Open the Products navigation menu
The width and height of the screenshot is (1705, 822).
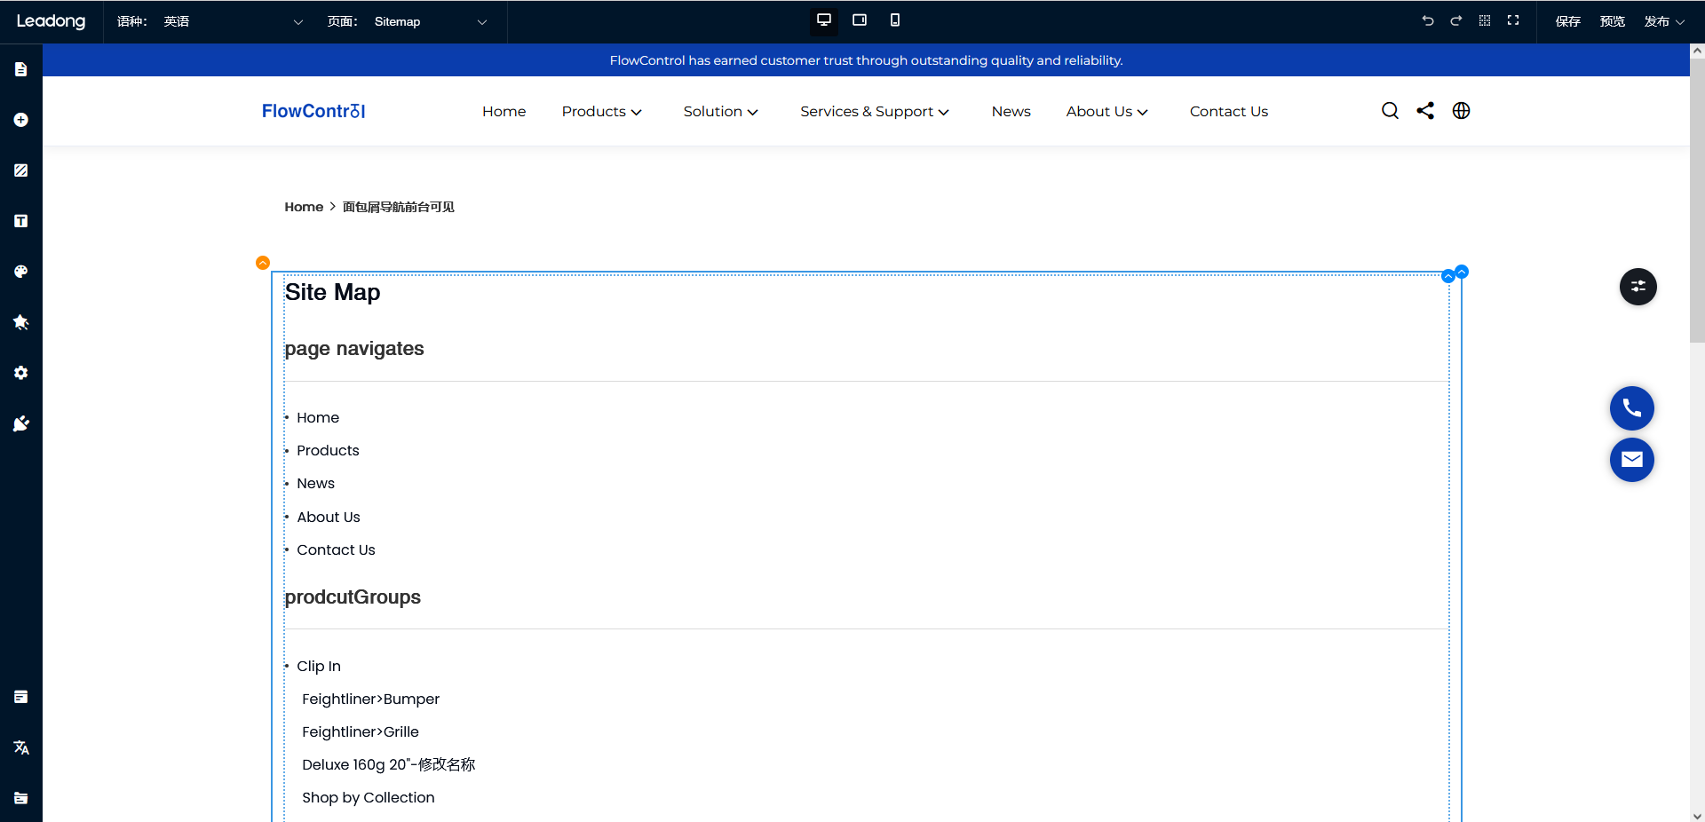tap(601, 111)
